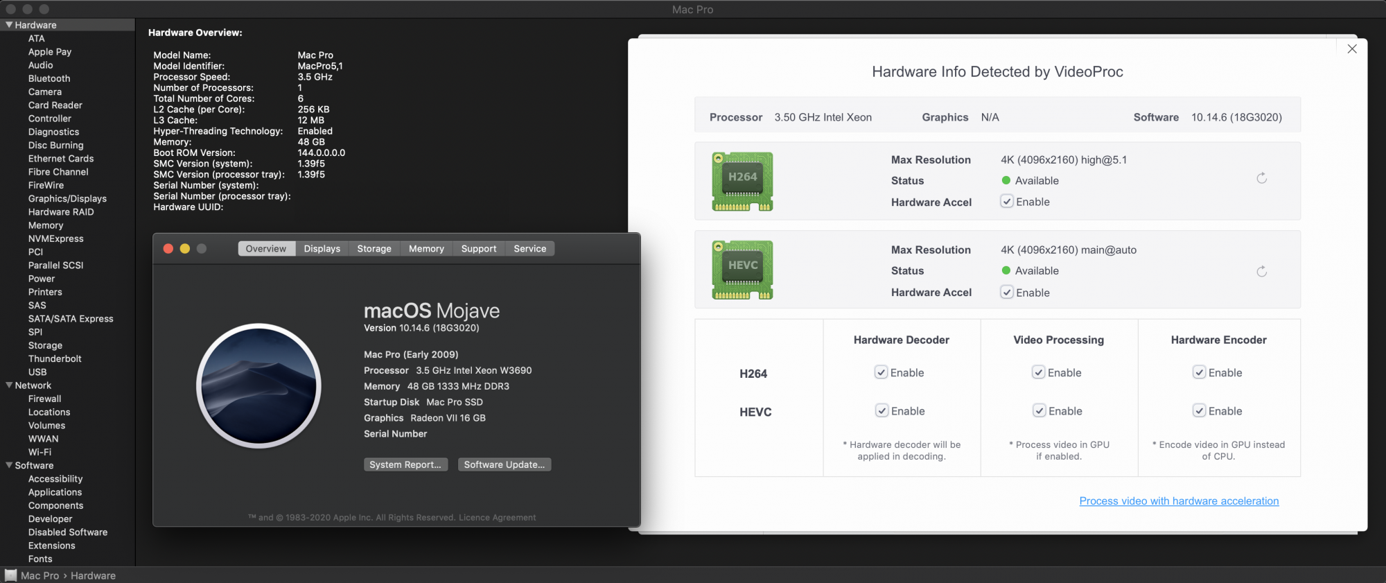Select Bluetooth in the Hardware list
This screenshot has height=583, width=1386.
point(49,78)
